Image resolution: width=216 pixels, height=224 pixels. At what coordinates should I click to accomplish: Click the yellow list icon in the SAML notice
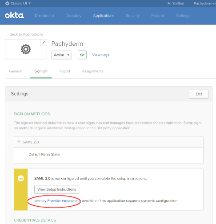point(20,178)
